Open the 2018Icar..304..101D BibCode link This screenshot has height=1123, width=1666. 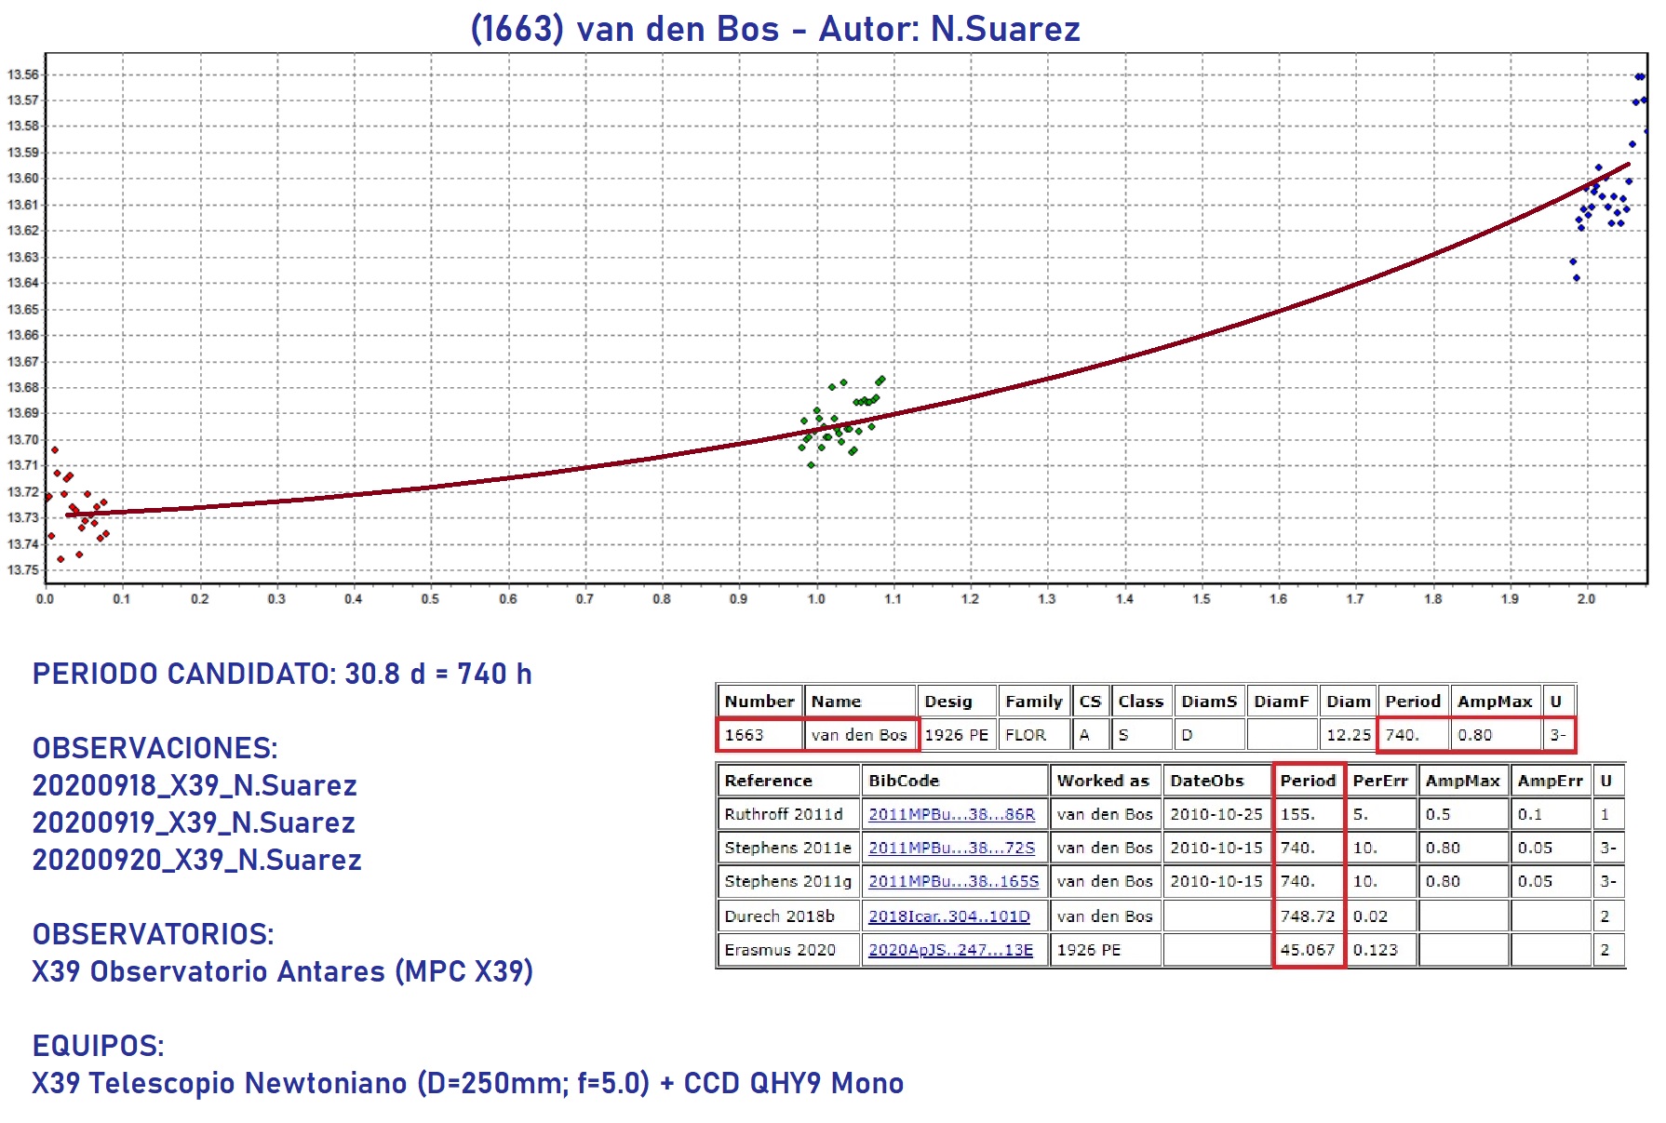948,916
